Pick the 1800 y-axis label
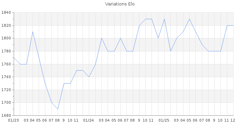Screen dimensions: 240x137 point(6,38)
